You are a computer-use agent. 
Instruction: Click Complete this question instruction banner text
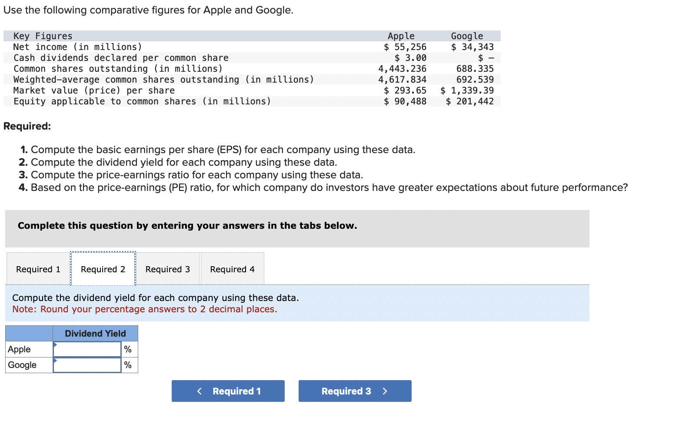pyautogui.click(x=187, y=225)
